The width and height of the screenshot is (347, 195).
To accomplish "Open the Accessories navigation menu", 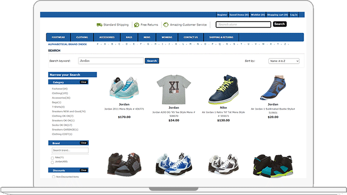I will pos(107,37).
